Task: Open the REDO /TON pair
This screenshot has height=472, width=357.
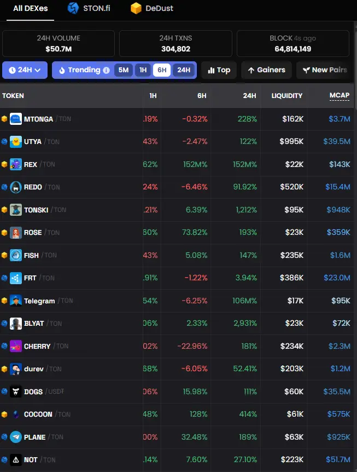Action: pos(42,187)
